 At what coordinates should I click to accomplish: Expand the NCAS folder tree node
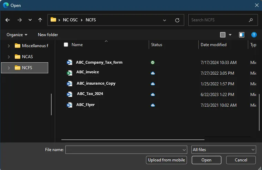(9, 57)
